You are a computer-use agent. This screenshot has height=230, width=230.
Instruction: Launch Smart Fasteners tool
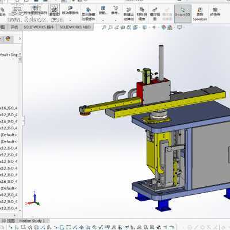[54, 11]
